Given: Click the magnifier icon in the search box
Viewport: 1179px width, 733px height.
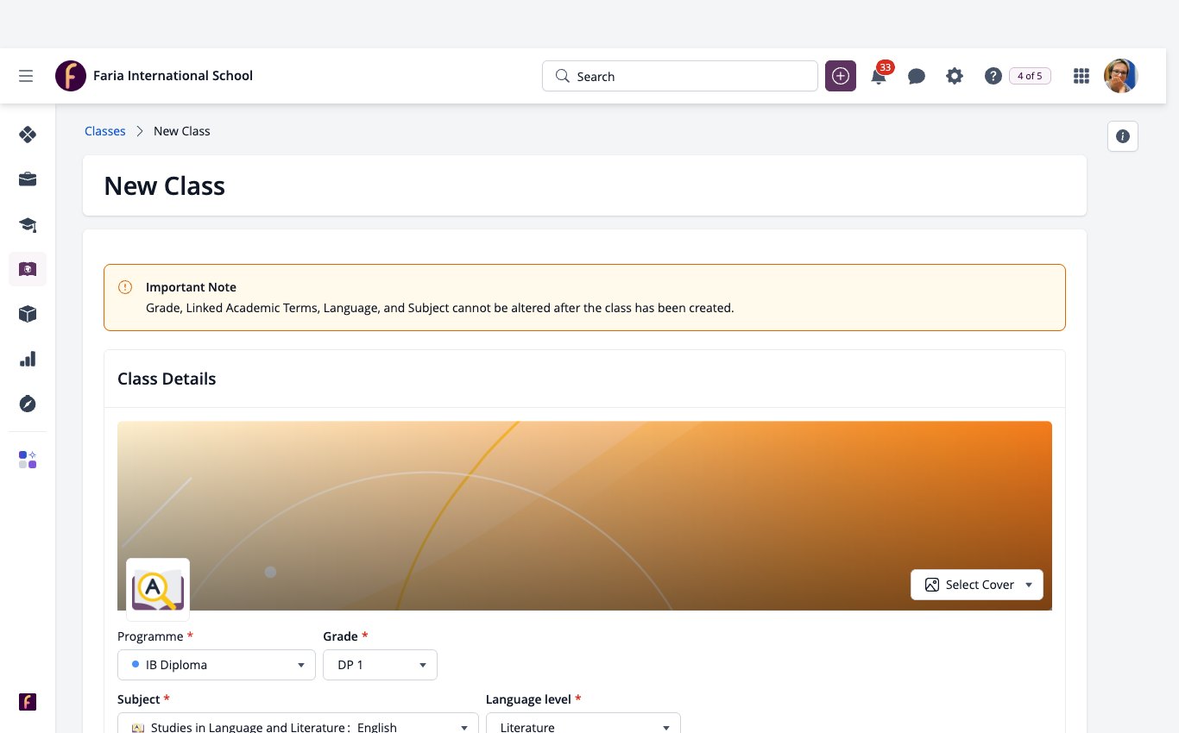Looking at the screenshot, I should pyautogui.click(x=563, y=76).
